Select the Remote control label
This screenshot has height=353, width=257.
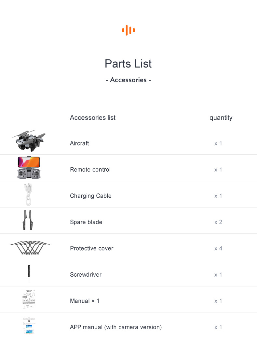pyautogui.click(x=90, y=170)
